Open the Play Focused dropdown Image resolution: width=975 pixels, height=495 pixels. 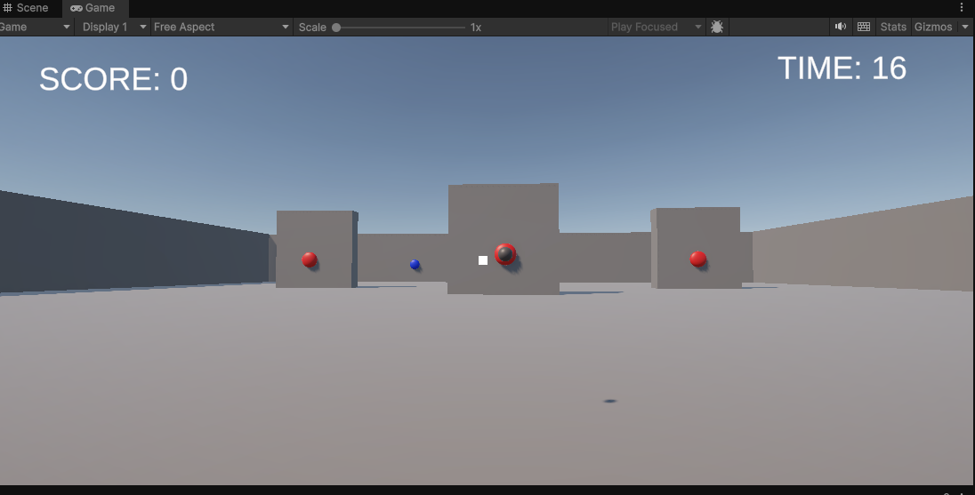[x=656, y=27]
